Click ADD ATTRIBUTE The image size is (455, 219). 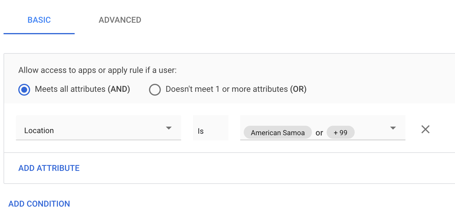point(49,168)
